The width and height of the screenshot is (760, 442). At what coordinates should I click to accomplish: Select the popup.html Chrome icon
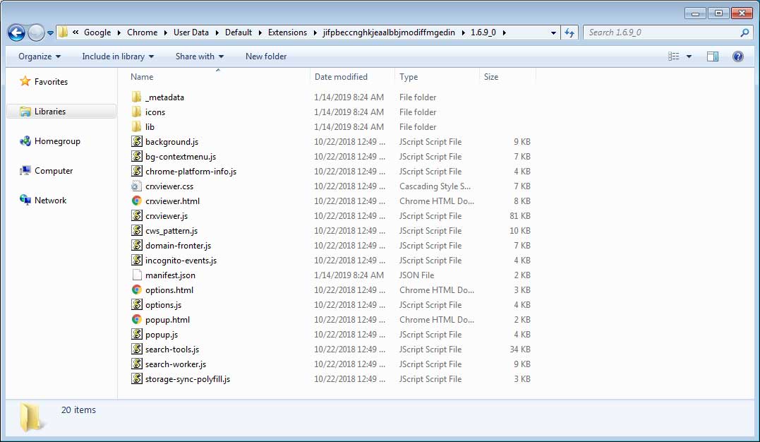point(137,320)
